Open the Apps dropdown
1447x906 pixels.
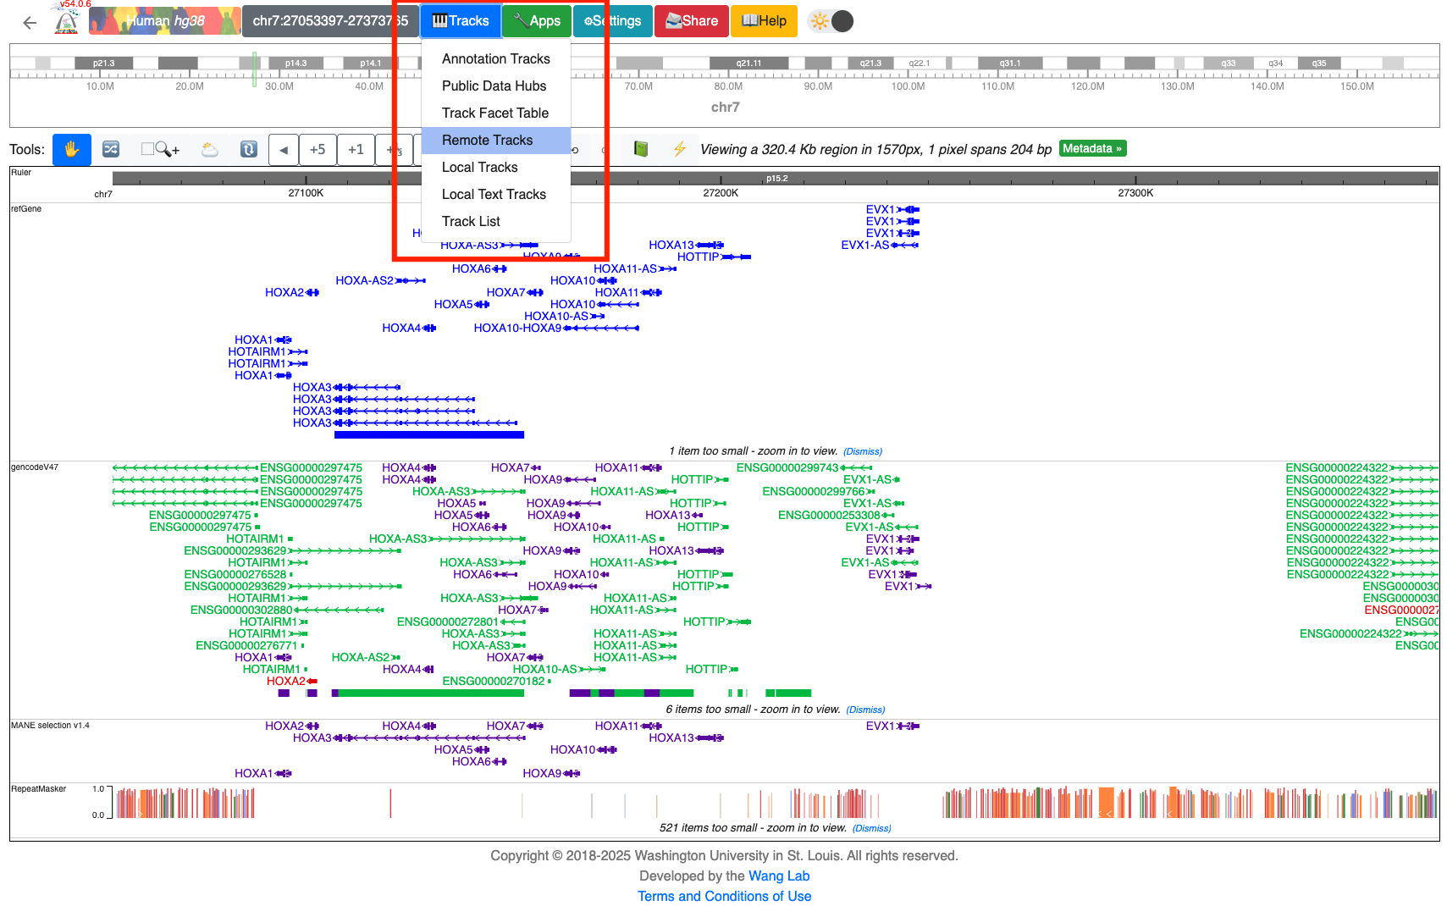[x=536, y=21]
